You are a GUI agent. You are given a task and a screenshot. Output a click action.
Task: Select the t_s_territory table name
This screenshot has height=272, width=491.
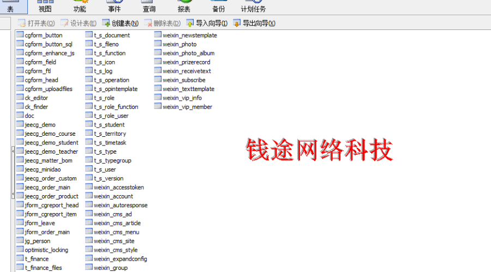(110, 134)
